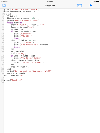This screenshot has height=133, width=100.
Task: Click the 'Goodbye!' print statement
Action: pyautogui.click(x=14, y=80)
